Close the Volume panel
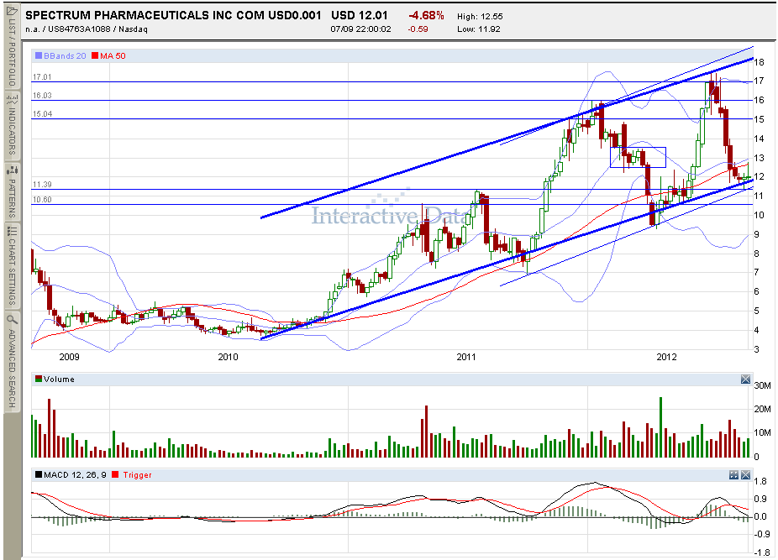This screenshot has height=560, width=778. pos(745,379)
